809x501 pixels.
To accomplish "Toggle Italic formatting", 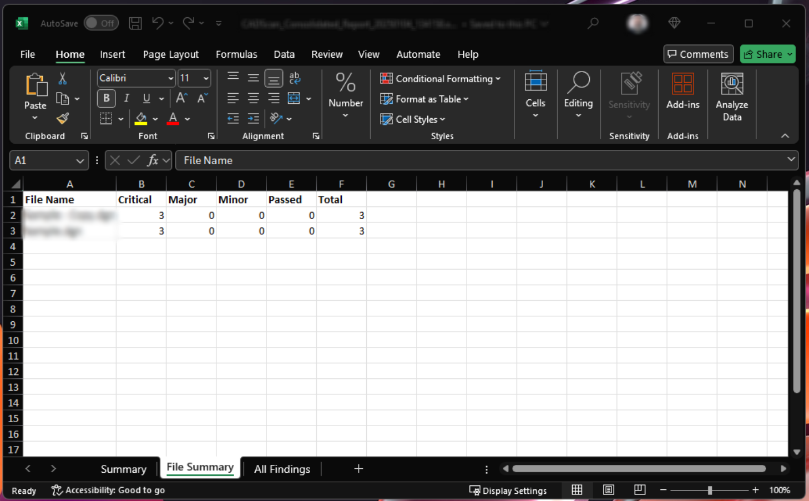I will click(x=127, y=98).
